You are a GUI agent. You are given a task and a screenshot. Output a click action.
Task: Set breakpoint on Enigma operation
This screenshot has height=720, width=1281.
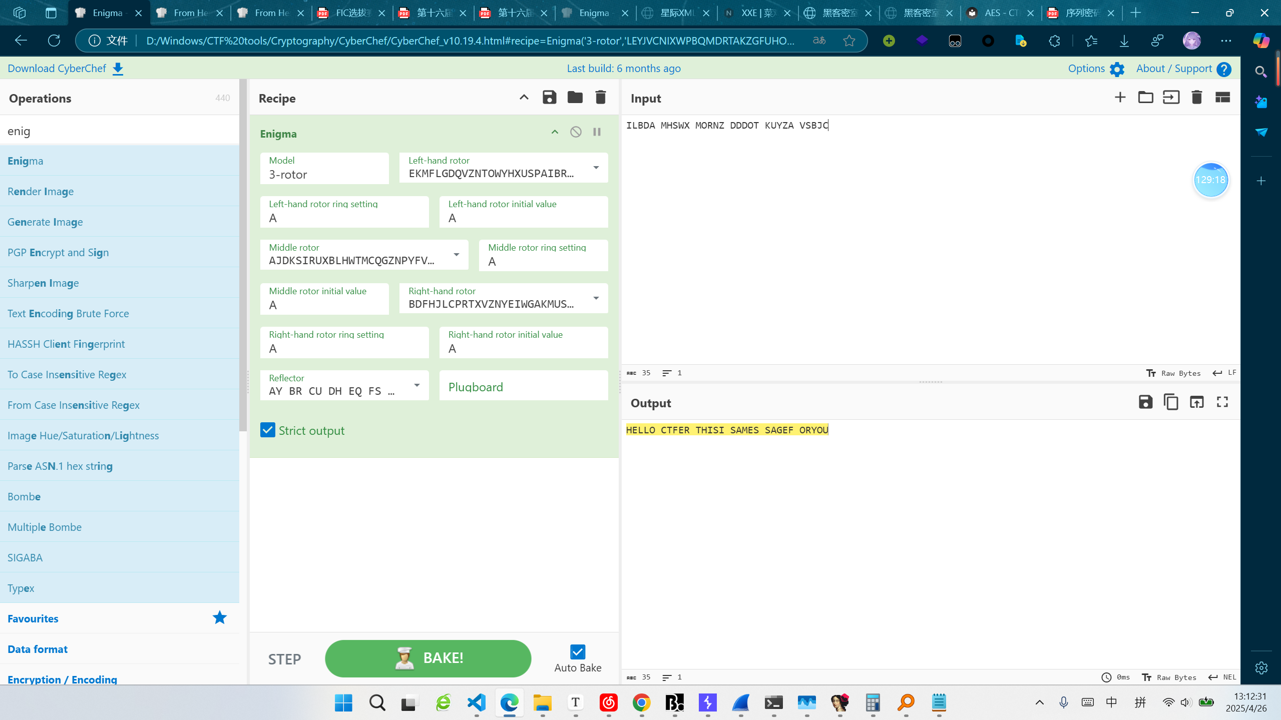point(597,132)
